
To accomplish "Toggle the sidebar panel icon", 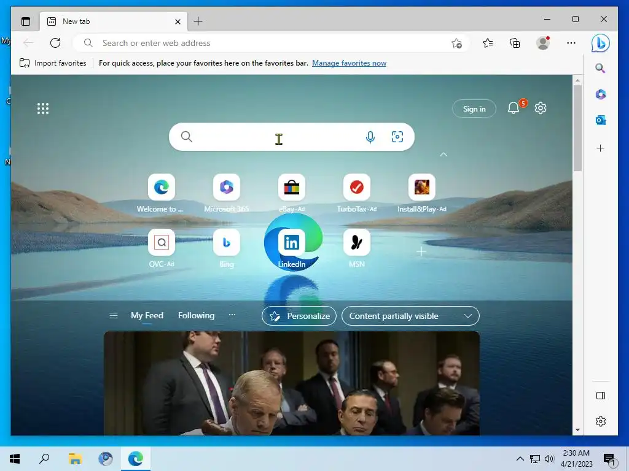I will [x=601, y=396].
